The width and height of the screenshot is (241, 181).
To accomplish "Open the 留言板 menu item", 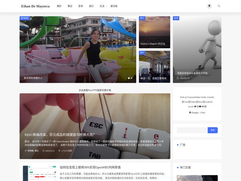I will click(114, 6).
